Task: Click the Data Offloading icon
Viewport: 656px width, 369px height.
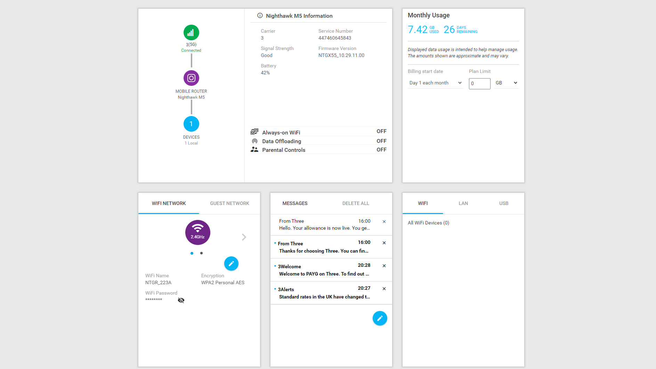Action: coord(255,141)
